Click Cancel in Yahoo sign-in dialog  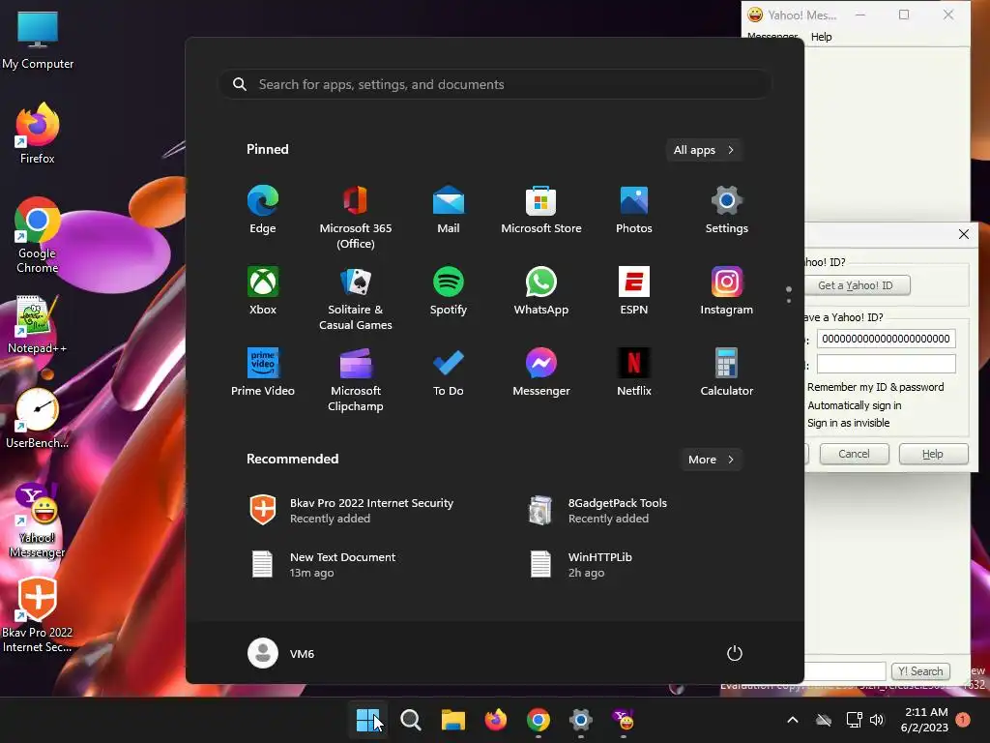(x=854, y=454)
